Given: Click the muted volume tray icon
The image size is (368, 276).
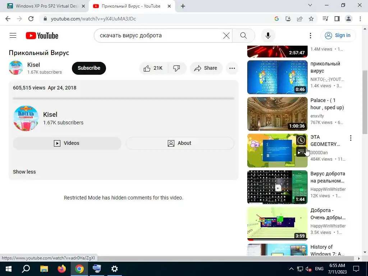Looking at the screenshot, I should point(308,269).
